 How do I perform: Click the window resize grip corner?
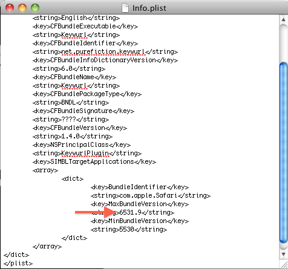click(x=284, y=264)
